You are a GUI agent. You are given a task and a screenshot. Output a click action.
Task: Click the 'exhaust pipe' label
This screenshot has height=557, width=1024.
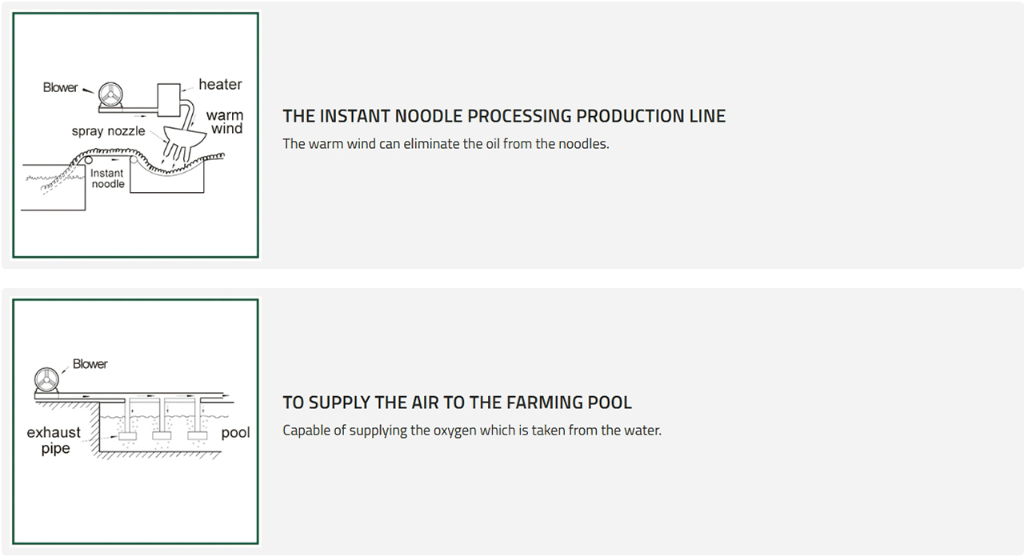pos(54,440)
